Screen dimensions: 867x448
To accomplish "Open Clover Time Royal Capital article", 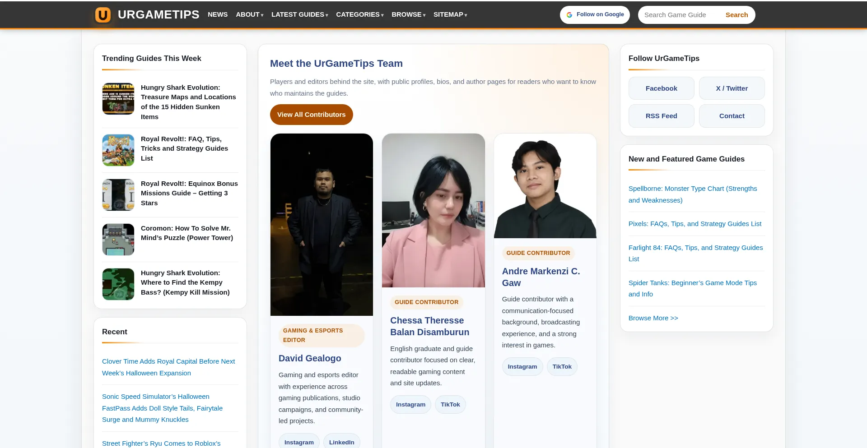I will click(x=168, y=367).
